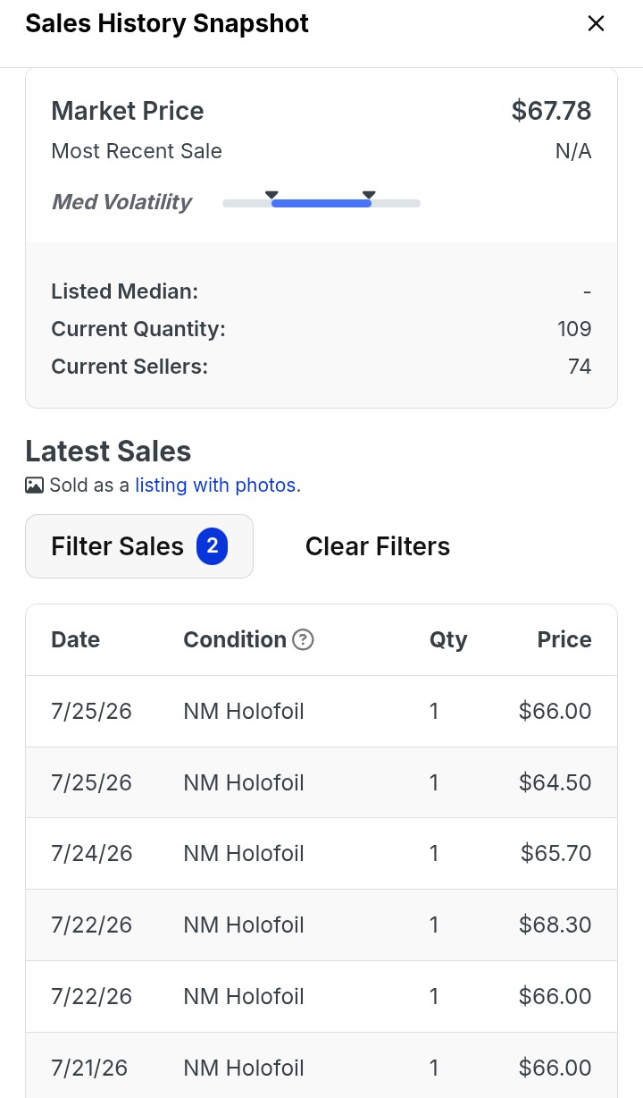
Task: Click the Date column header
Action: (76, 640)
